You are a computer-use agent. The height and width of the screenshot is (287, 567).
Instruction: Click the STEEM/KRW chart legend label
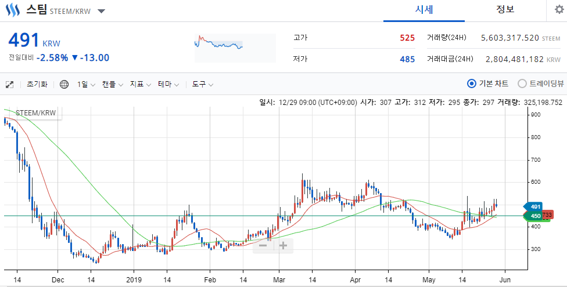pos(36,113)
